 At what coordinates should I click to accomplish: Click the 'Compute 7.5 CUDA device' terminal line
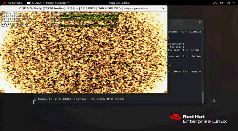(x=80, y=99)
